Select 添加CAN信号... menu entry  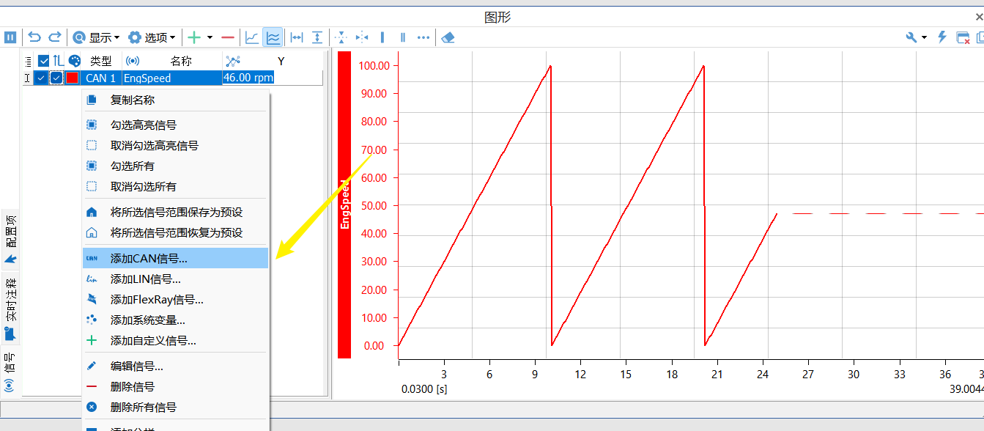point(176,258)
